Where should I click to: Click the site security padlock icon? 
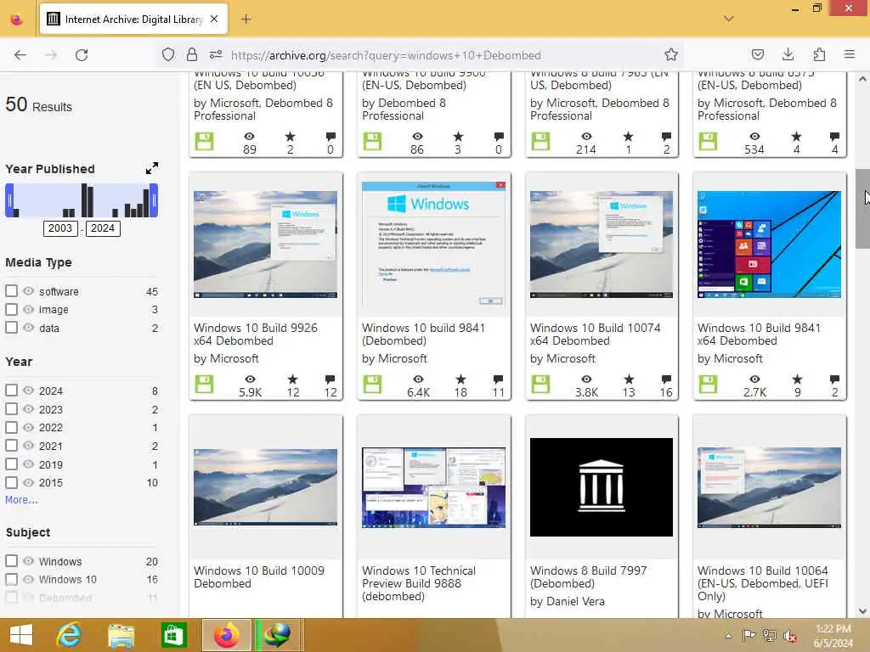(192, 55)
